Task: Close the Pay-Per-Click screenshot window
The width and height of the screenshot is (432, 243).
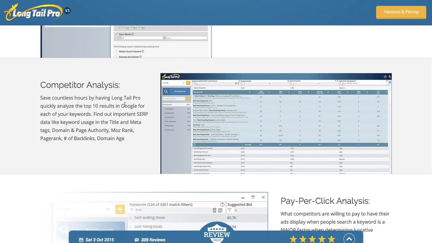Action: (x=263, y=197)
